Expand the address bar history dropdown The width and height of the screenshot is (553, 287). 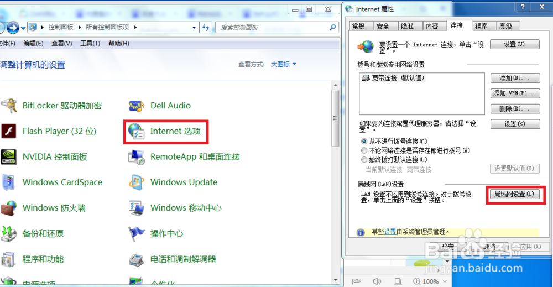click(194, 27)
